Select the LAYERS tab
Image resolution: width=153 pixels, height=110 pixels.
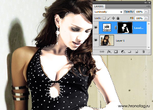(99, 7)
